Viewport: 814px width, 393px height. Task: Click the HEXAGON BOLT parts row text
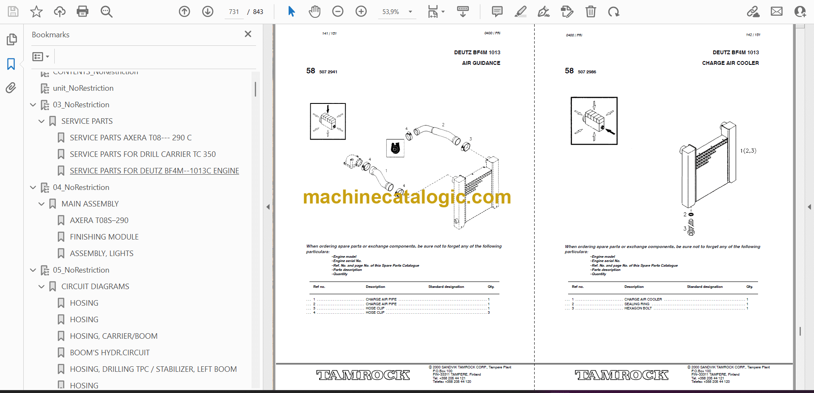click(638, 308)
